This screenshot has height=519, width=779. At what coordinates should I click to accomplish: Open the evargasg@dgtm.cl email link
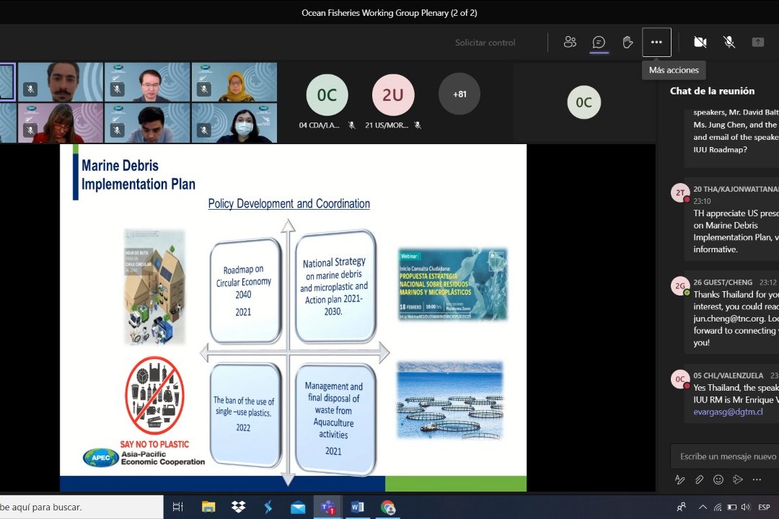pyautogui.click(x=728, y=412)
